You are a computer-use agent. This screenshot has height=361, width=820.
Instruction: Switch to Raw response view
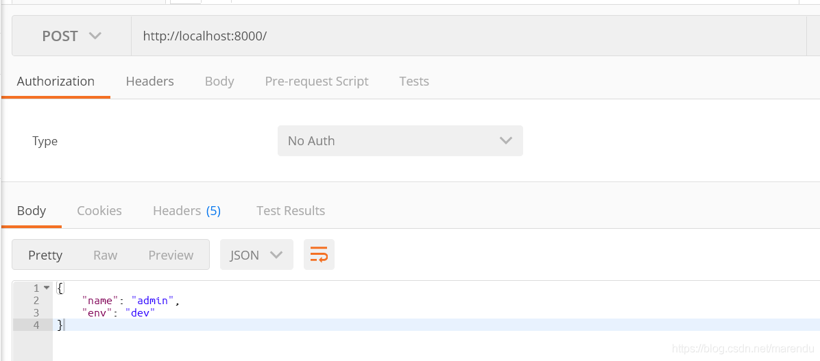(x=105, y=255)
